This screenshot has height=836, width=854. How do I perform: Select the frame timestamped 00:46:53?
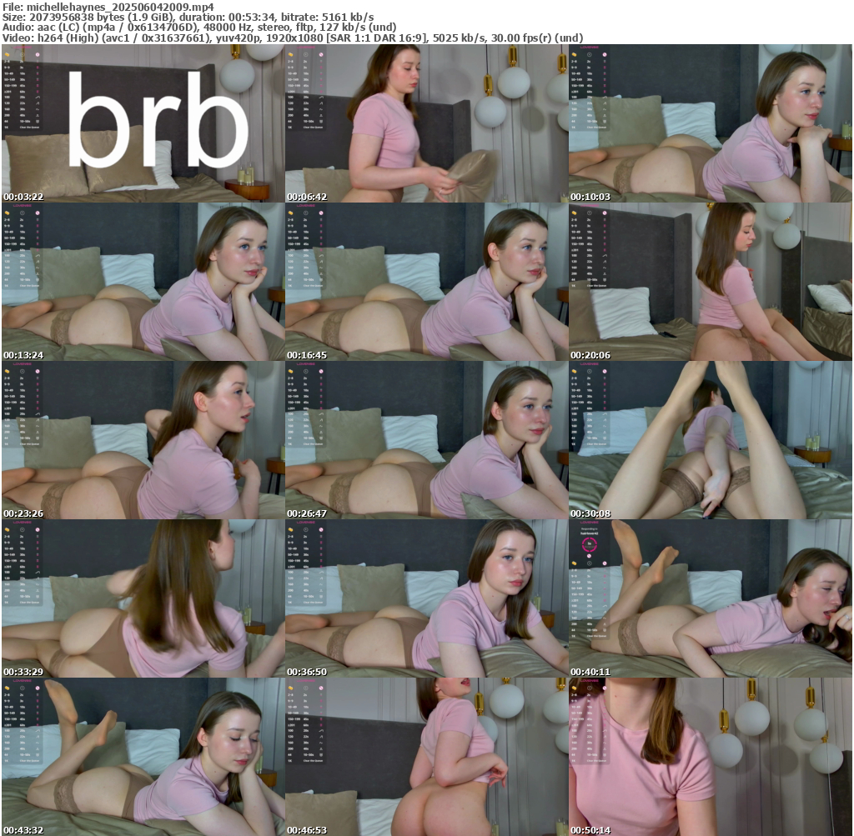[x=426, y=757]
